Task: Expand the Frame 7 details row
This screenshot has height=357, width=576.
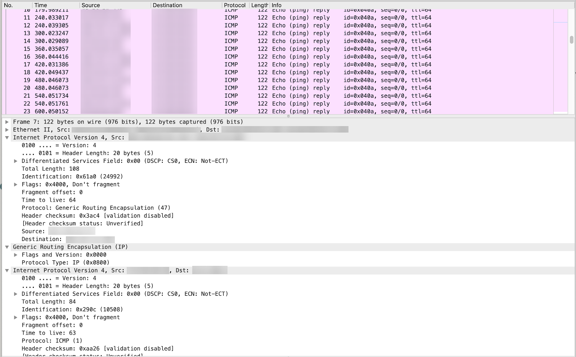Action: pos(6,122)
